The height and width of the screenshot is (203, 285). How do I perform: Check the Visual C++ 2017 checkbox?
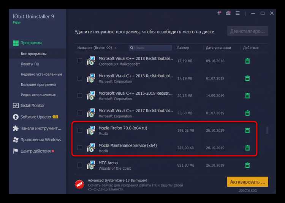pos(80,113)
